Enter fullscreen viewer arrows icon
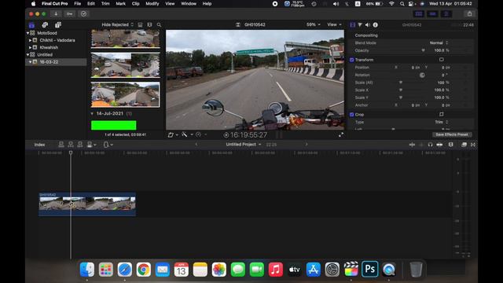The height and width of the screenshot is (283, 503). pos(341,134)
